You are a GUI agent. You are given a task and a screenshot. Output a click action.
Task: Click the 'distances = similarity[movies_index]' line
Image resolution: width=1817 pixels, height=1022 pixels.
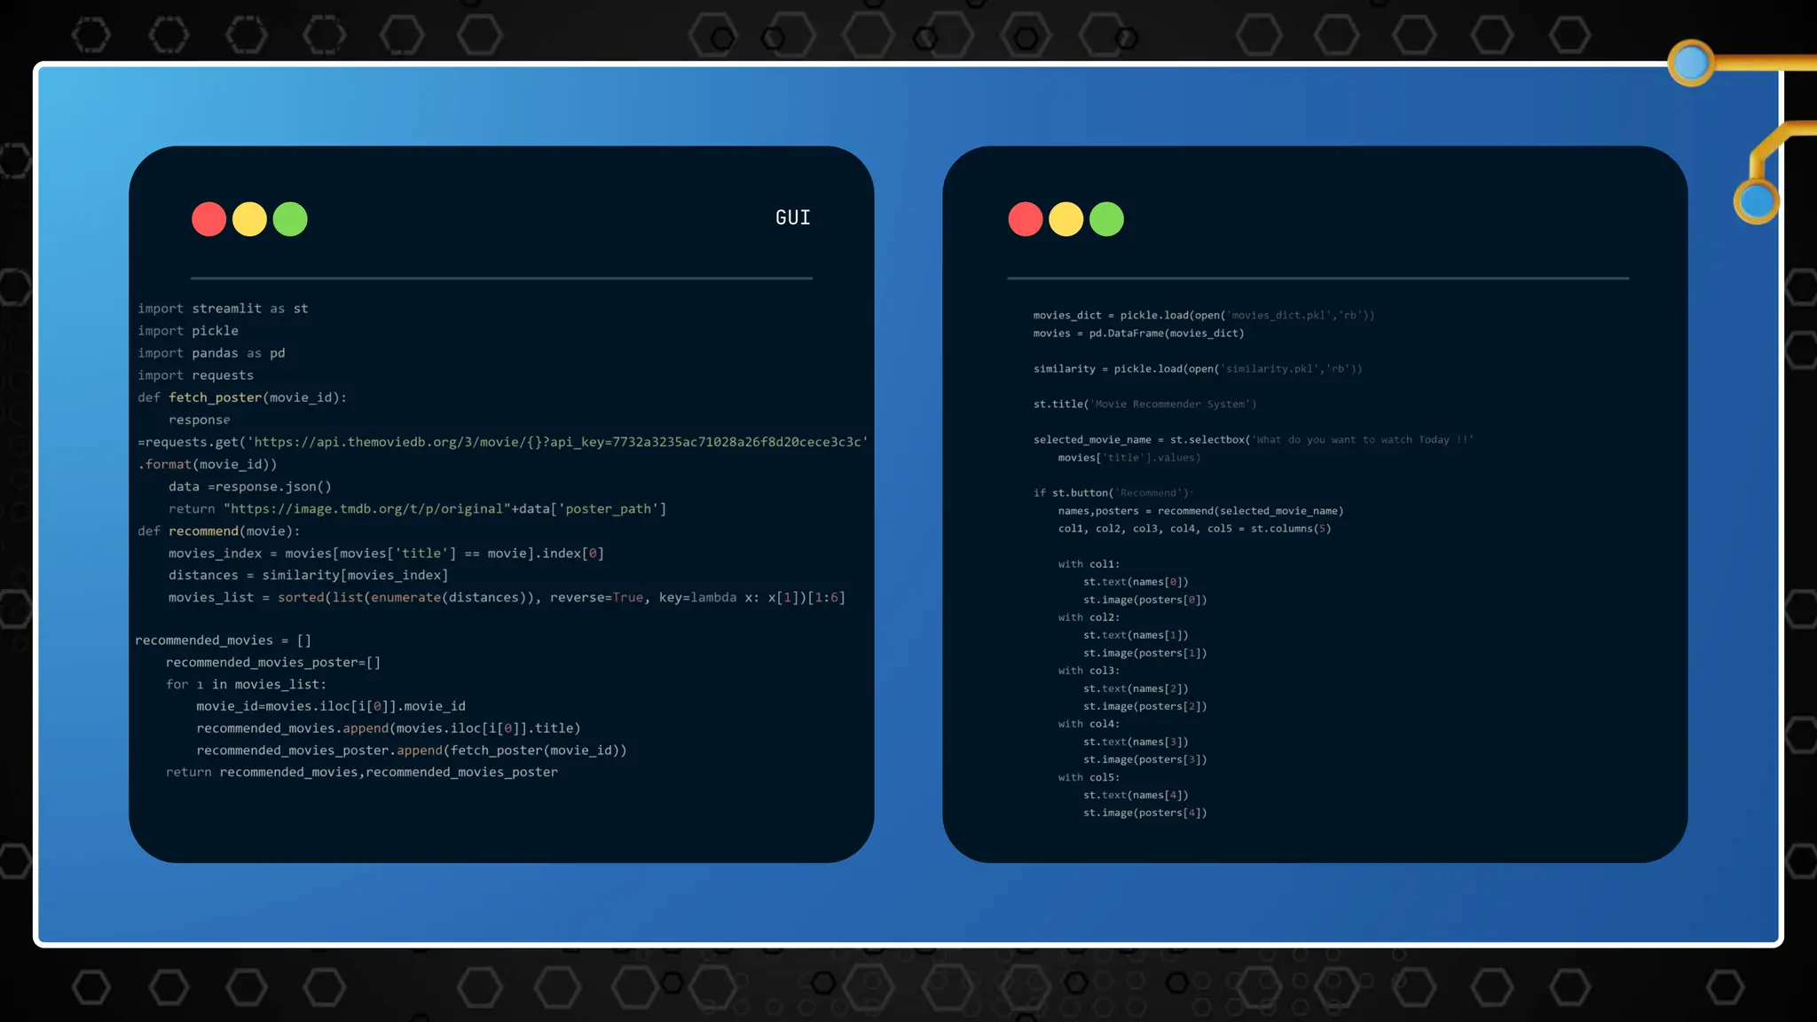tap(308, 575)
